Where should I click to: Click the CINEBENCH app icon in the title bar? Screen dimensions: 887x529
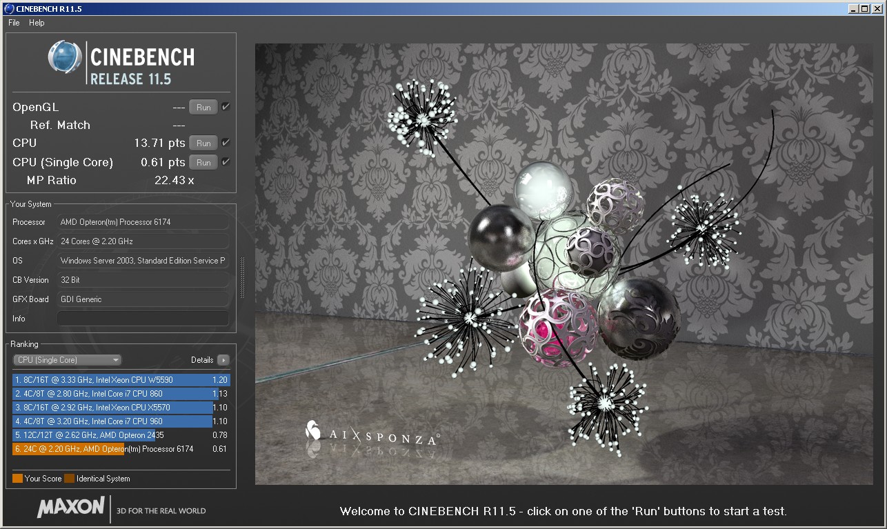[8, 8]
